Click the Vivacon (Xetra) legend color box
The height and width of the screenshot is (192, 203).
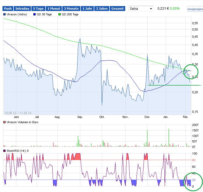click(4, 14)
